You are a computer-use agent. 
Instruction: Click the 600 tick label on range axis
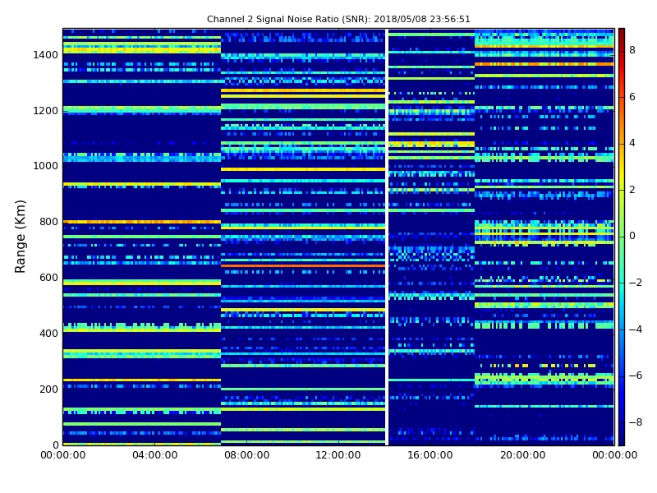(48, 278)
